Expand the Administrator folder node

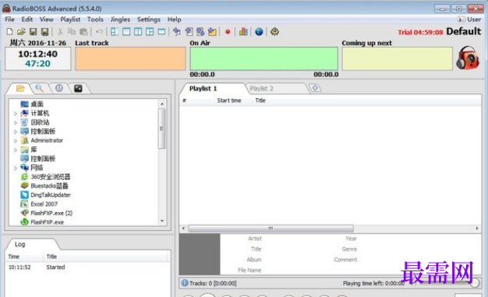16,141
